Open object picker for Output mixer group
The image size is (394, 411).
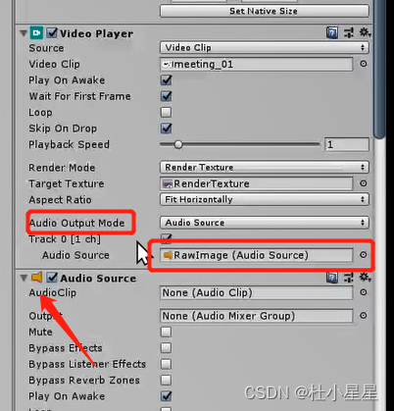364,316
